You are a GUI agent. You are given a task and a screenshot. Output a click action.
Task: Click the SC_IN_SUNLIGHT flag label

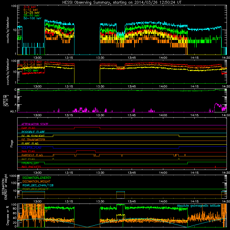[x=33, y=136]
